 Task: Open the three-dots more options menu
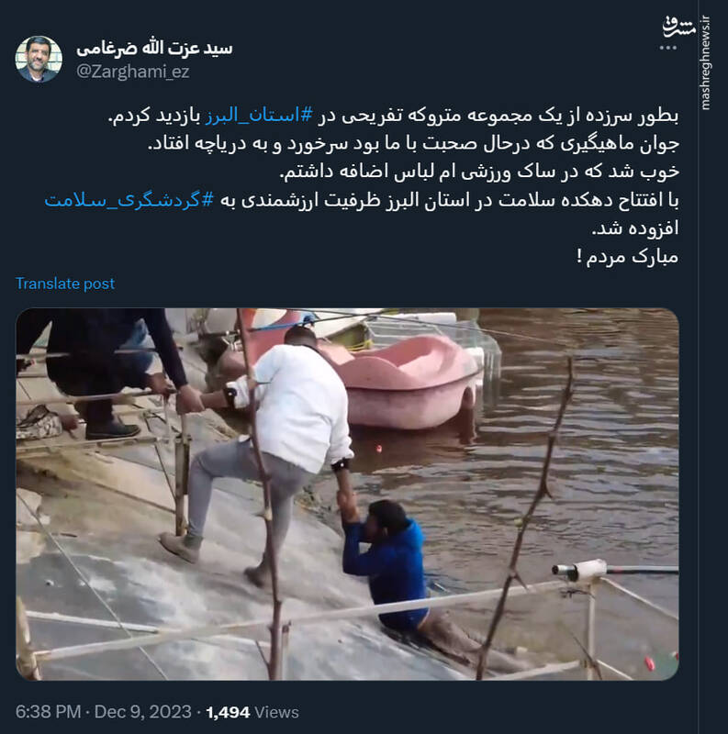(668, 48)
